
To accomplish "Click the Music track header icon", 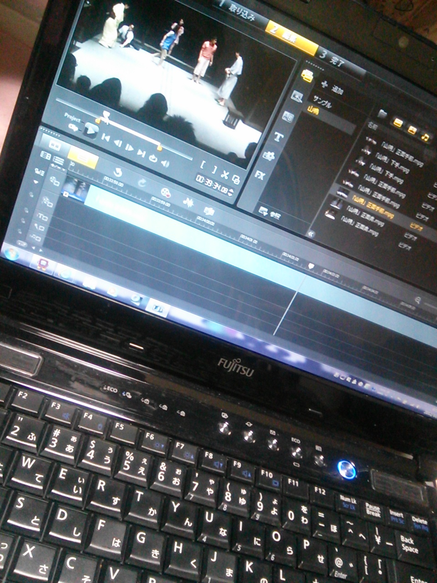I will point(35,237).
